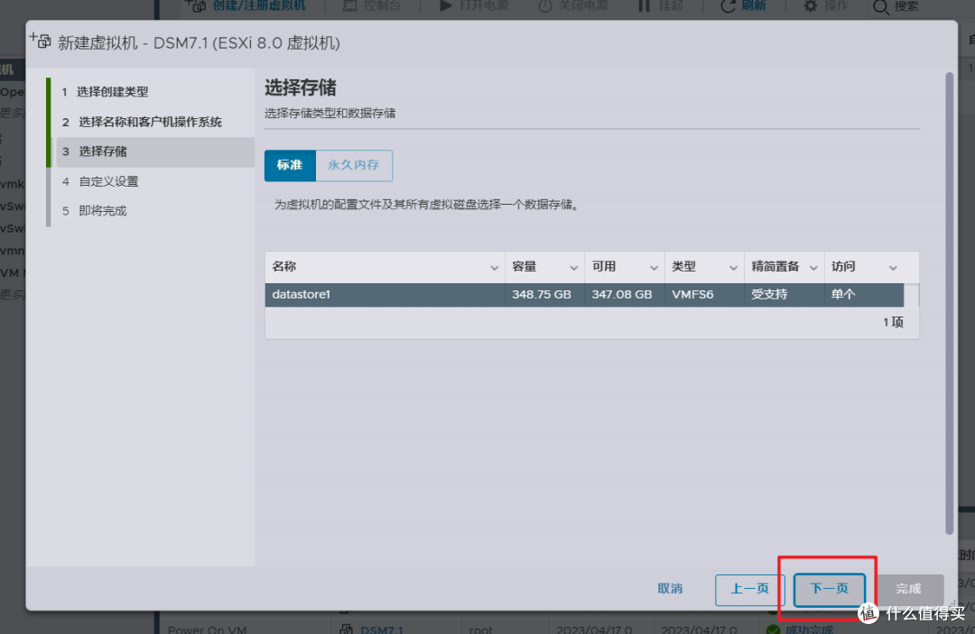
Task: Open the 名称 column dropdown
Action: [x=494, y=267]
